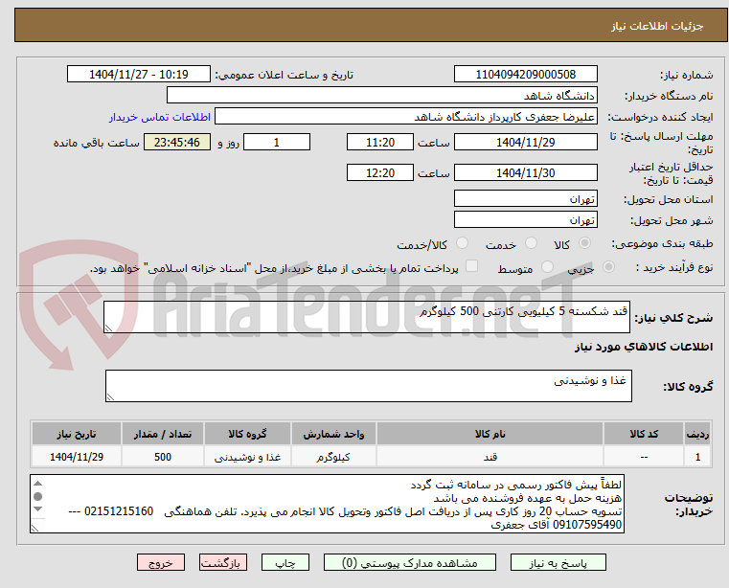Toggle the اسناد خزانه اسلامی payment checkbox
Viewport: 729px width, 588px height.
[x=471, y=266]
